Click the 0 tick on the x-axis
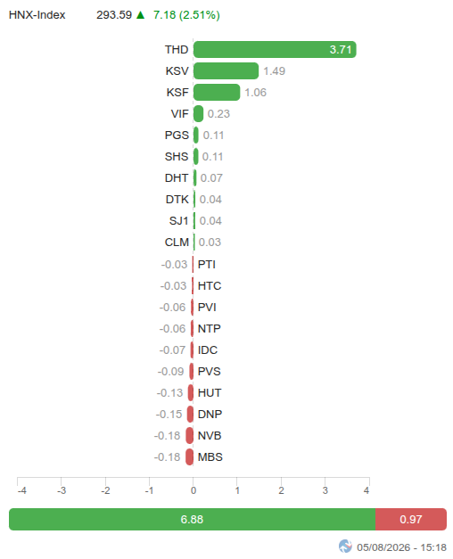 [194, 490]
